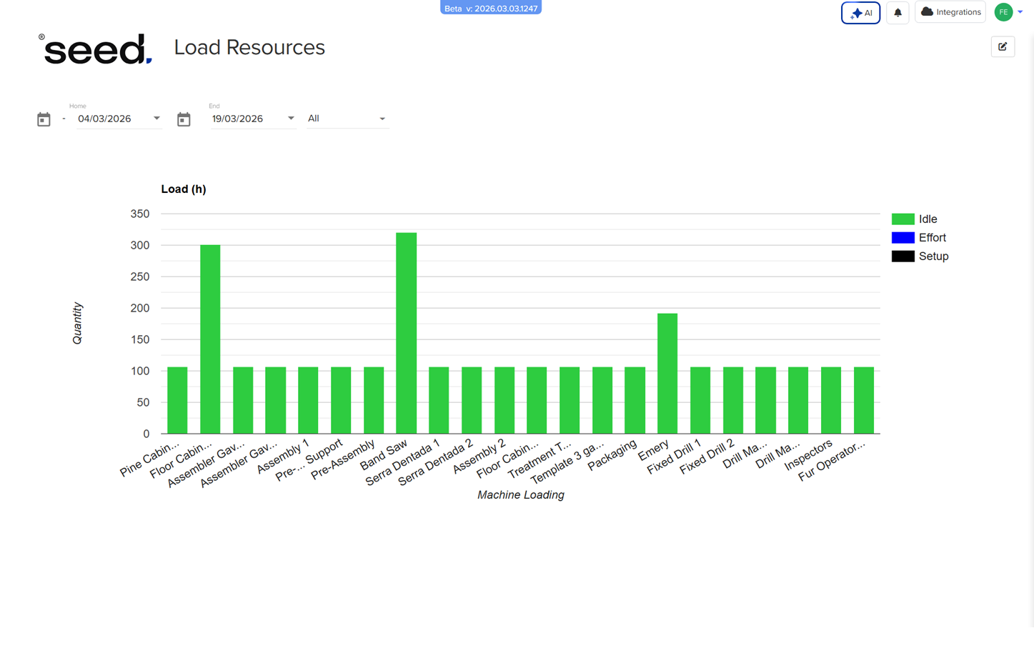Click the seed logo

(x=96, y=49)
